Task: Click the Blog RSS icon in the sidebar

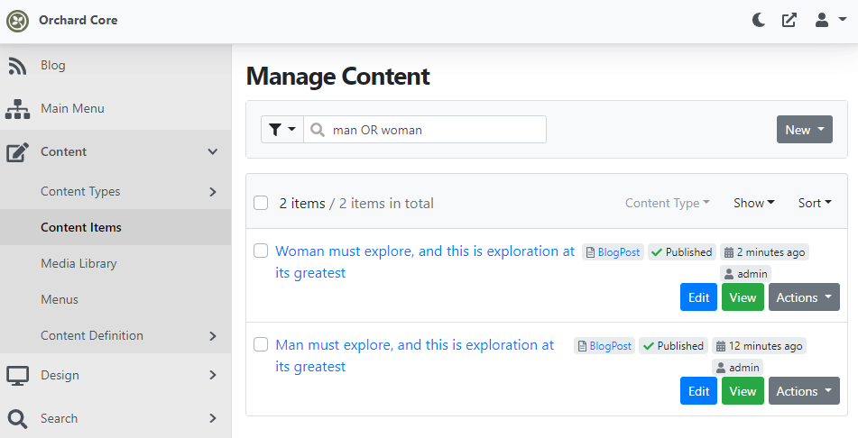Action: point(17,66)
